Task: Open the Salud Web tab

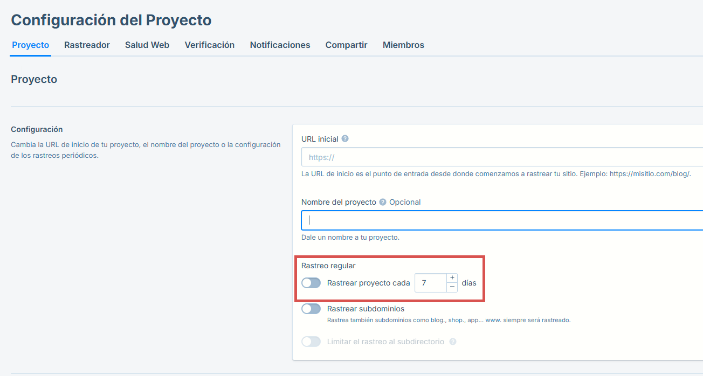Action: click(x=147, y=45)
